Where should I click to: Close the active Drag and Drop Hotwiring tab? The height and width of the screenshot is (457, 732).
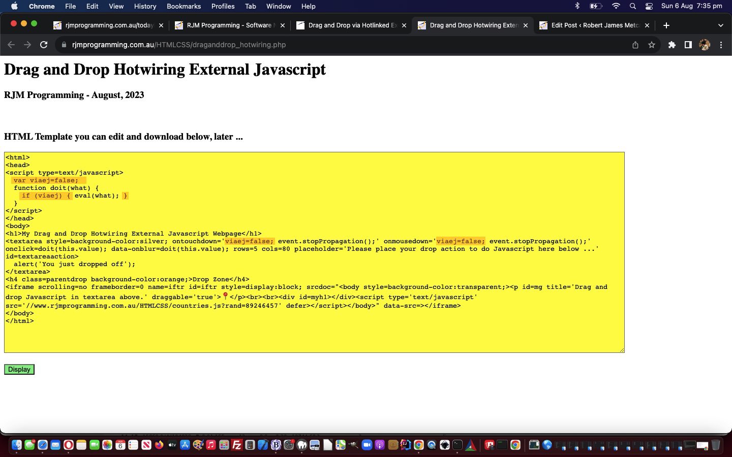tap(526, 25)
